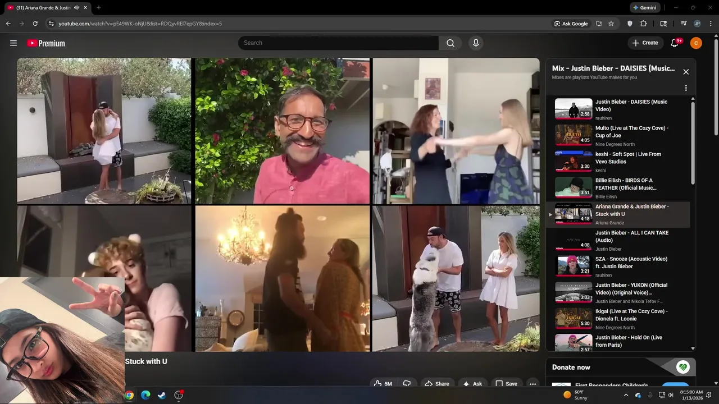Show hidden system tray icons
This screenshot has height=404, width=719.
tap(626, 395)
